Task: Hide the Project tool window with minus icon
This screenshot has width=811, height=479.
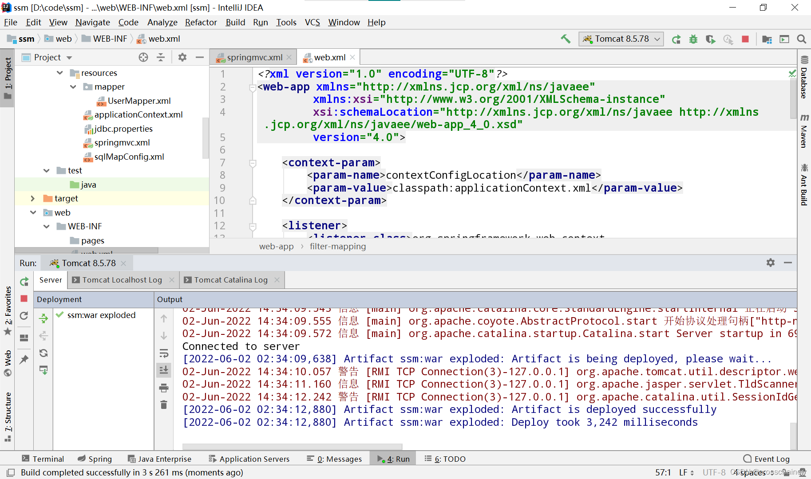Action: [200, 57]
